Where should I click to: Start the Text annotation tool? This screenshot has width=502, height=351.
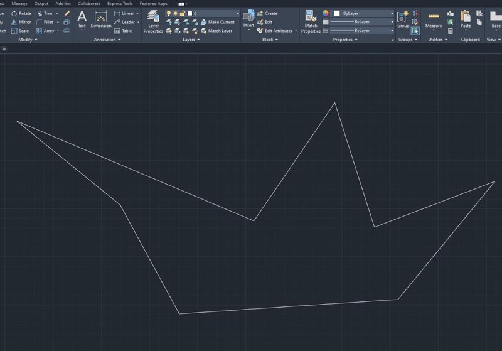pos(82,19)
